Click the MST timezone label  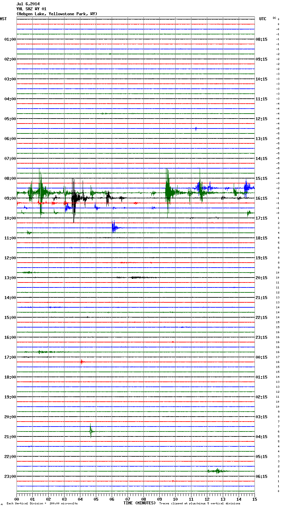3,19
